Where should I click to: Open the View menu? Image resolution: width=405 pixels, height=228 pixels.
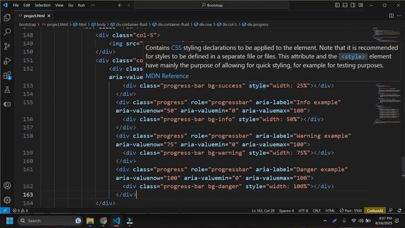point(59,5)
